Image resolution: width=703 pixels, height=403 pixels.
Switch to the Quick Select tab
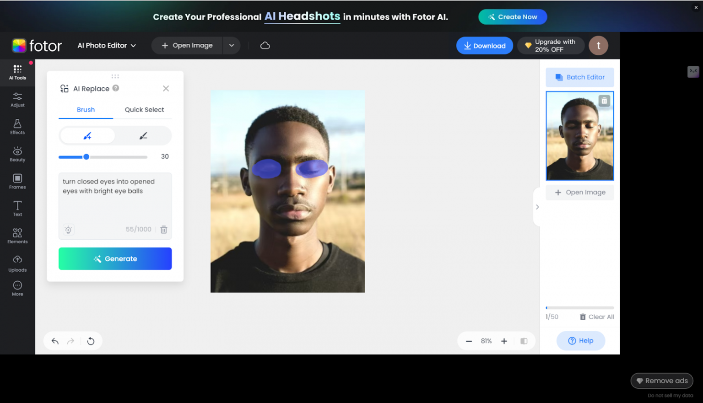pyautogui.click(x=144, y=110)
